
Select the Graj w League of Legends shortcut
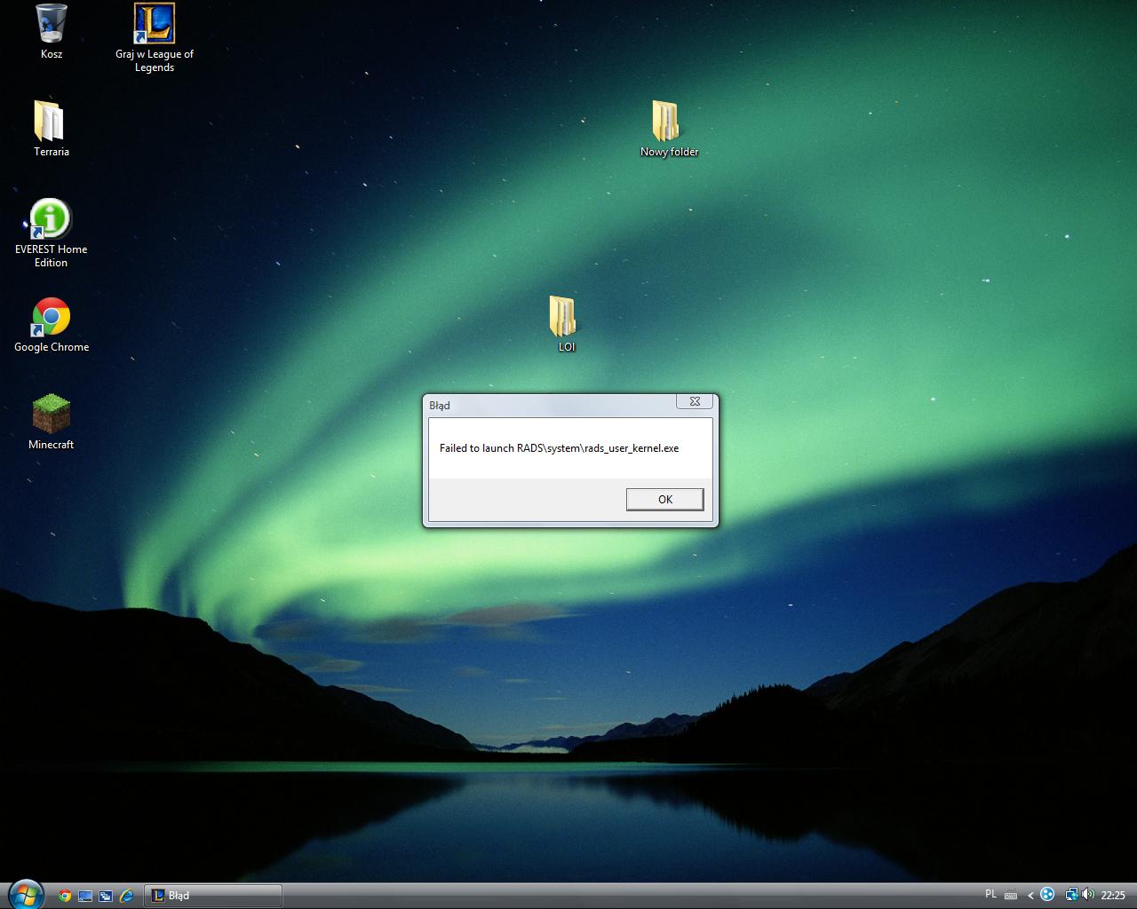155,38
